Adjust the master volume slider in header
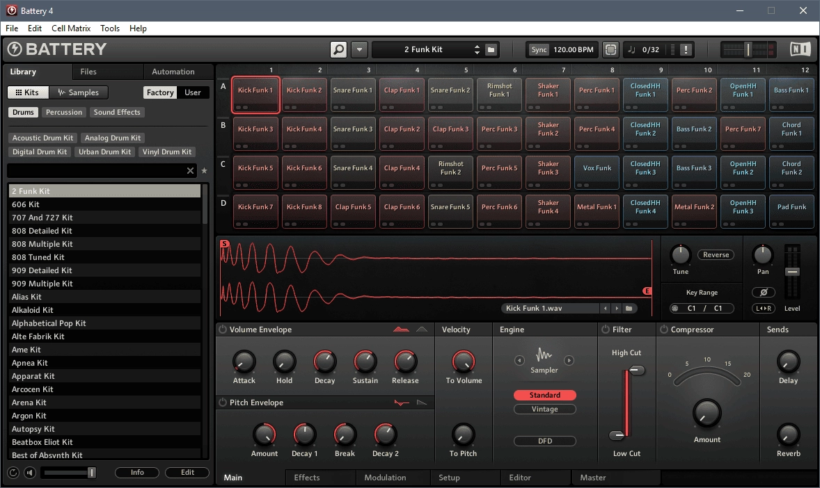820x488 pixels. point(748,49)
